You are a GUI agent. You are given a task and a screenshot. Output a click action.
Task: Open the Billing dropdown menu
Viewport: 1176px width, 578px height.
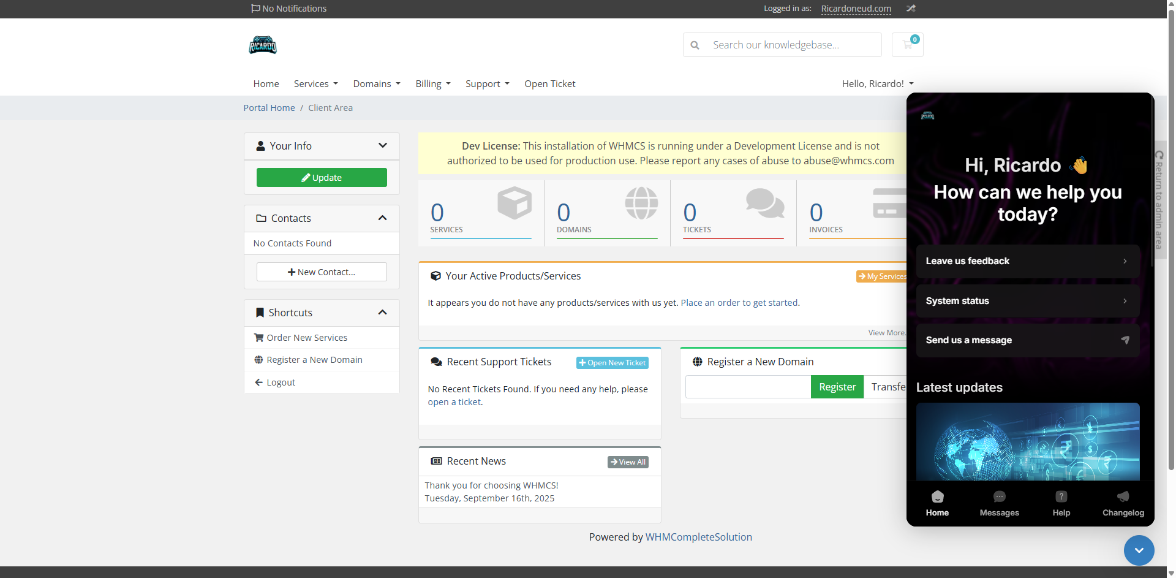coord(432,84)
